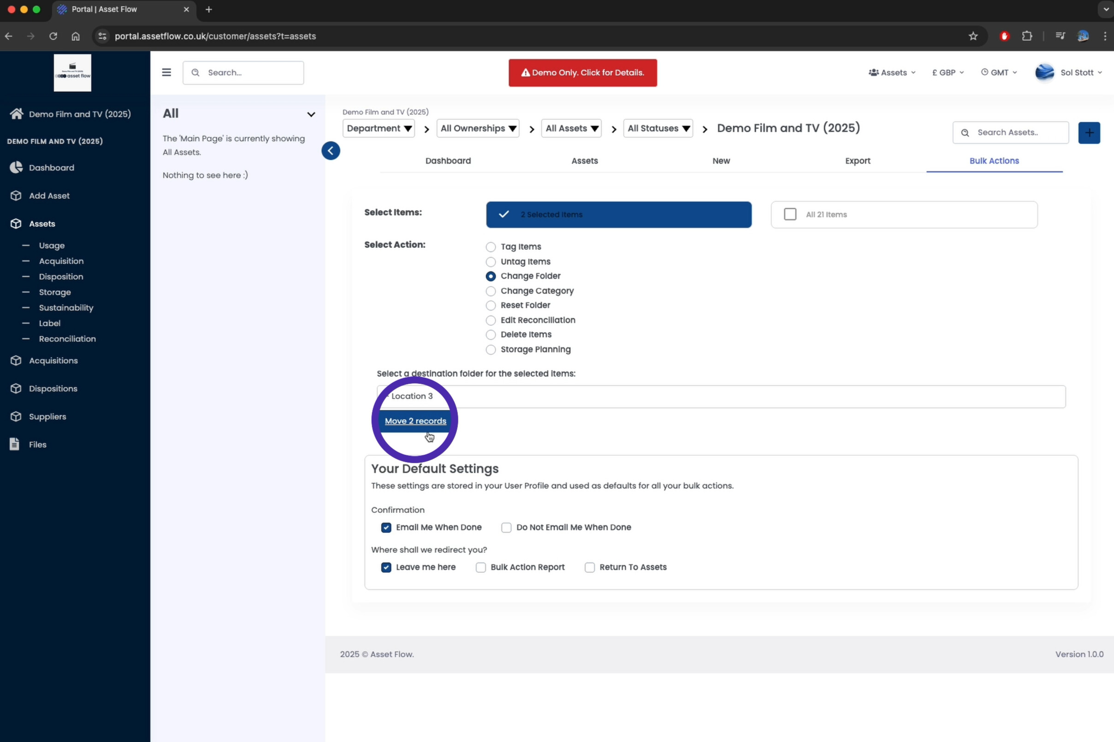Open Dashboard in the sidebar
Image resolution: width=1114 pixels, height=742 pixels.
51,167
